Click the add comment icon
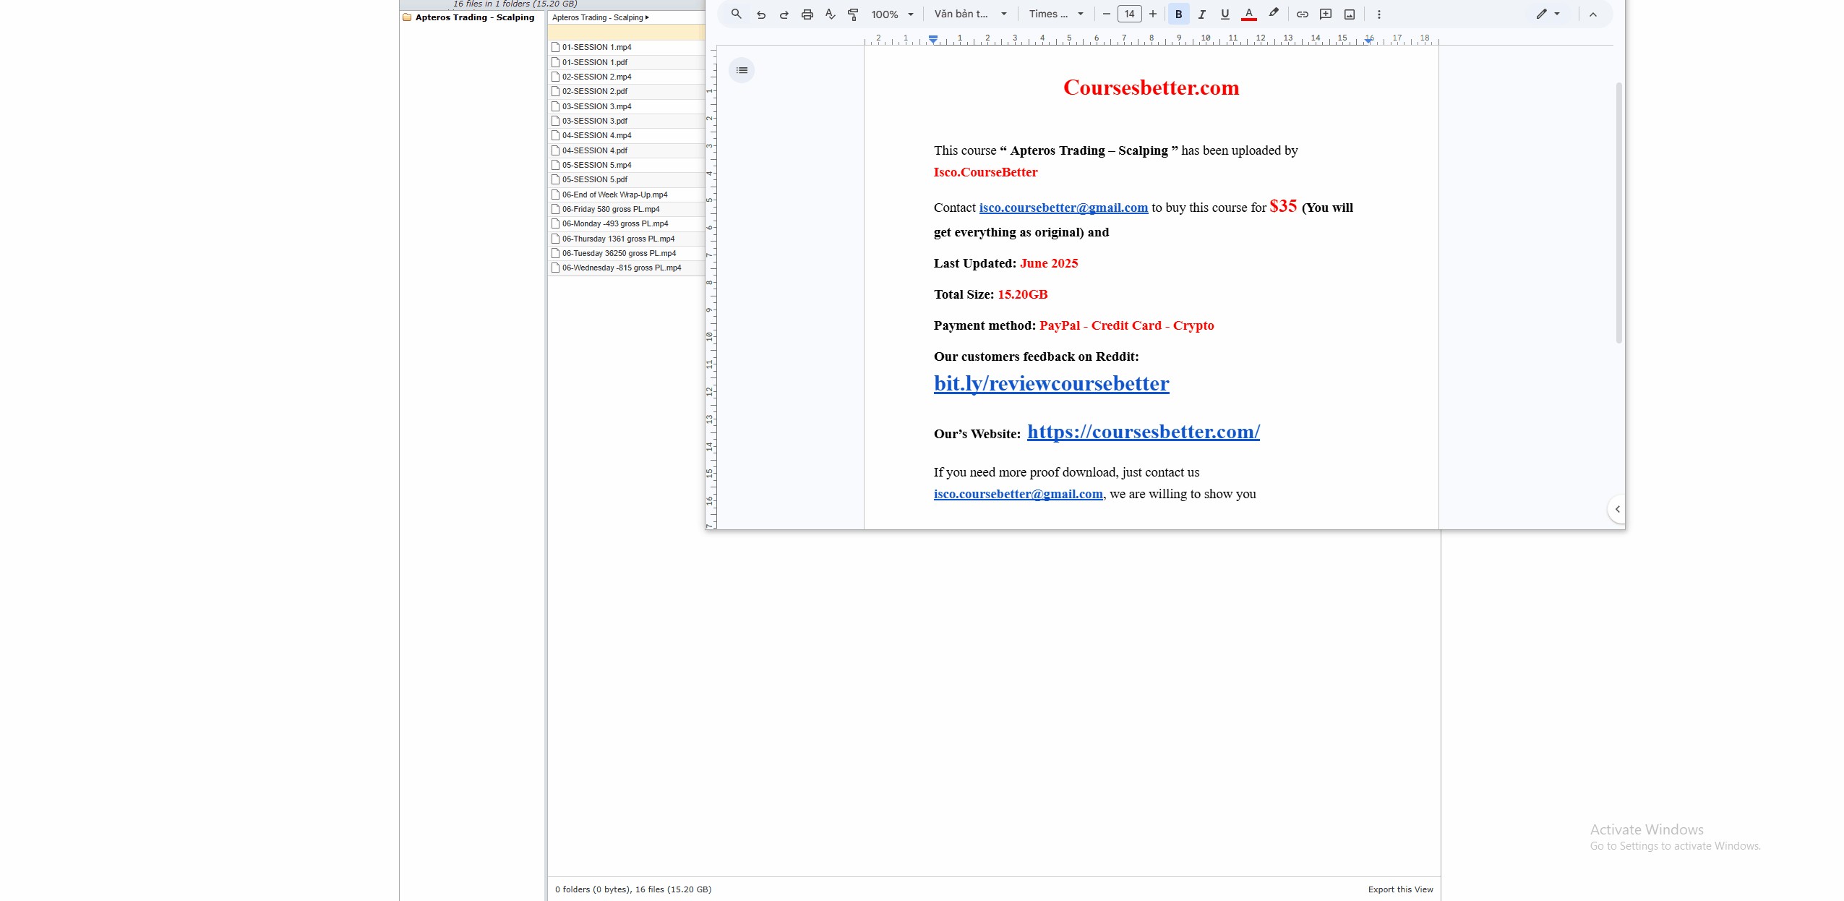 [x=1326, y=14]
